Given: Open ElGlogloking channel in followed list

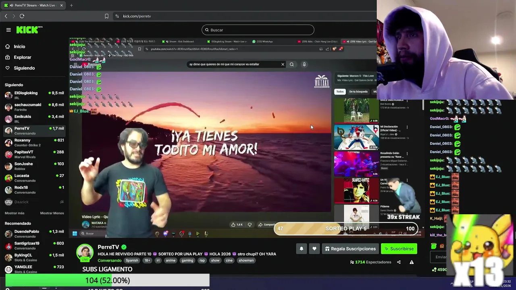Looking at the screenshot, I should (x=34, y=95).
